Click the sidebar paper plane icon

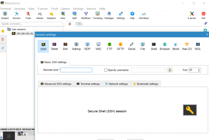[3, 48]
